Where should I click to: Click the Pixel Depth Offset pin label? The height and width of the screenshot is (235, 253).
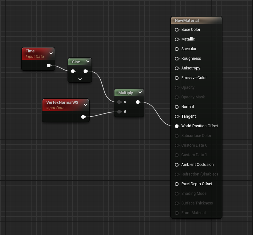pos(196,184)
